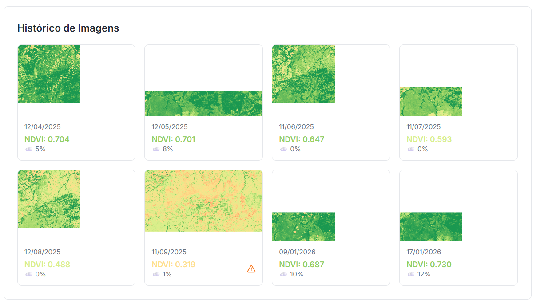Viewport: 536px width, 304px height.
Task: Click the cloud cover icon on 12/04/2025 card
Action: [x=28, y=150]
